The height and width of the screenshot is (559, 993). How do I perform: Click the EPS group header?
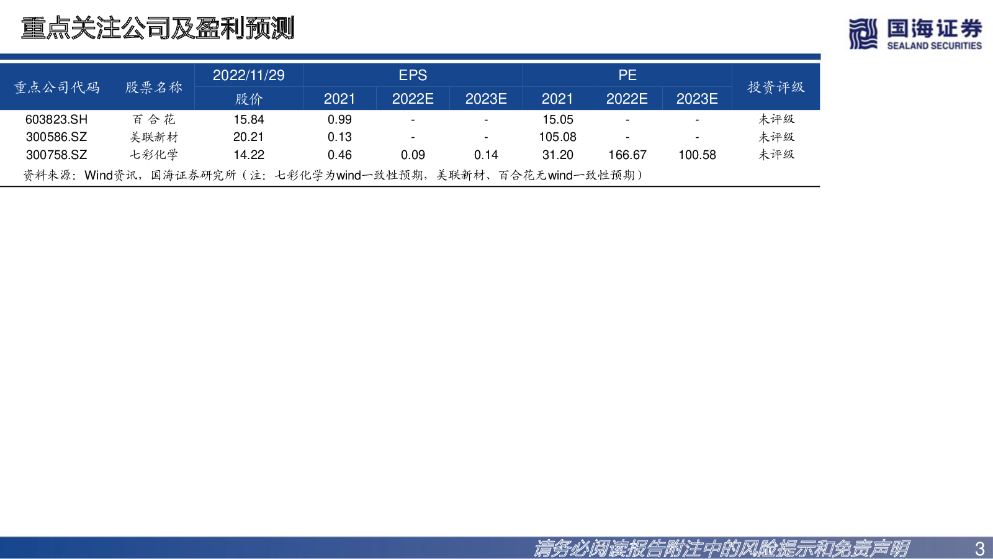[413, 75]
